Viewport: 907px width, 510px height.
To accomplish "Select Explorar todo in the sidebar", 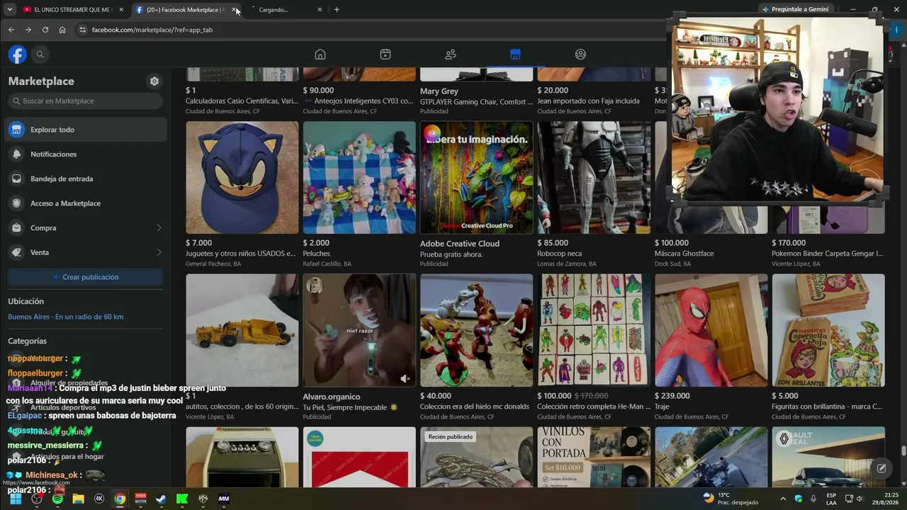I will point(86,130).
